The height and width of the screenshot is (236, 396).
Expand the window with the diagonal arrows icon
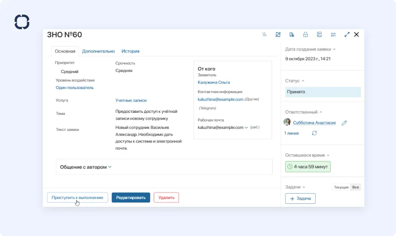(x=347, y=35)
